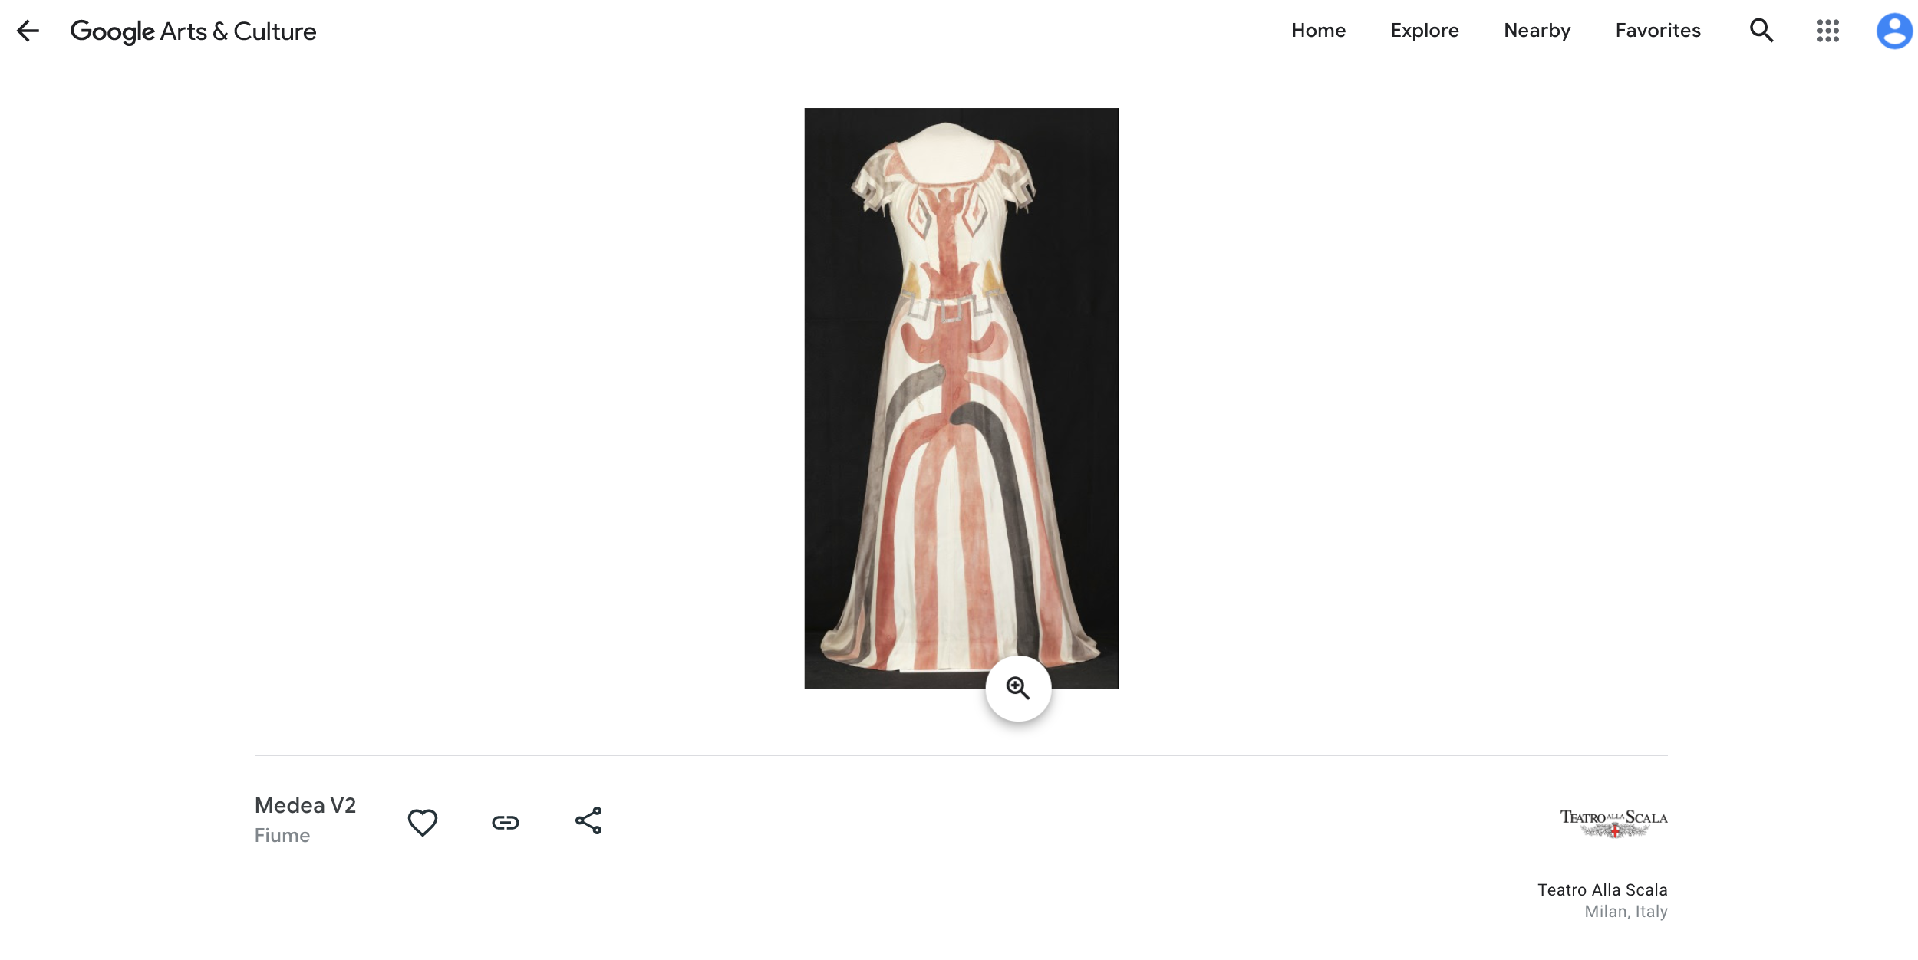Go back using the arrow icon

(28, 31)
